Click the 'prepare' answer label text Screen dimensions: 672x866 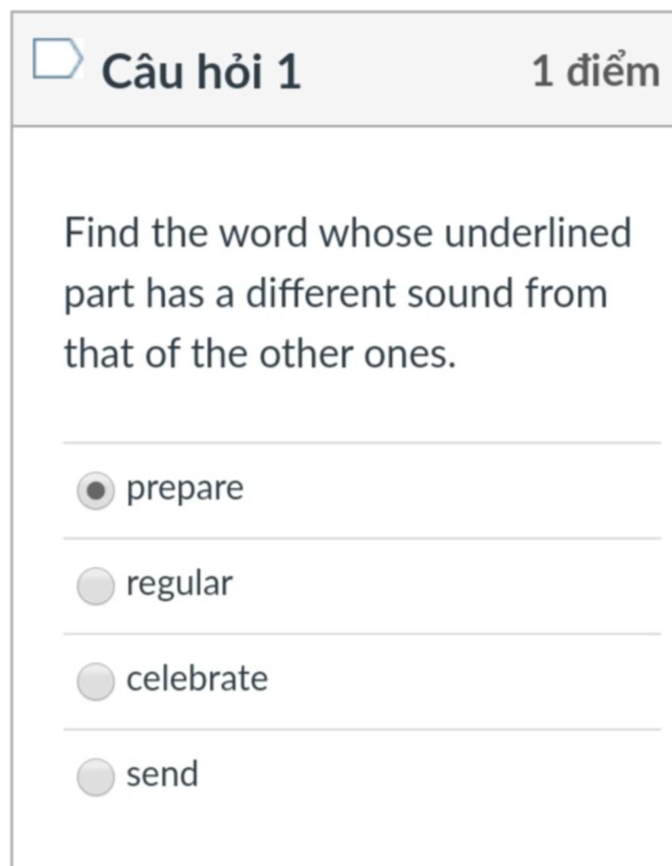click(185, 489)
